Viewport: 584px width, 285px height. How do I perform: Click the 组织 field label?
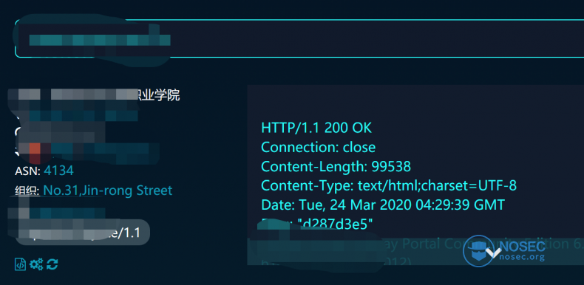pos(27,191)
